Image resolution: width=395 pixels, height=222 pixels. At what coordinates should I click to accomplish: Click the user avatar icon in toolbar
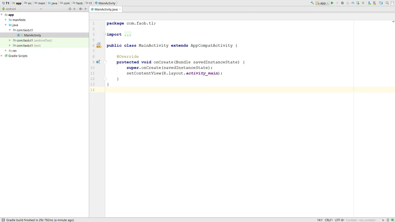tap(393, 3)
